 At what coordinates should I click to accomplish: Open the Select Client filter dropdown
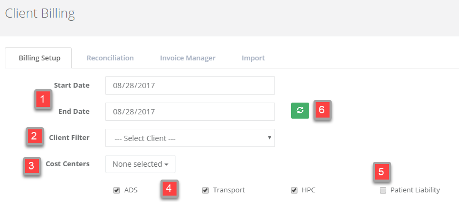coord(190,138)
